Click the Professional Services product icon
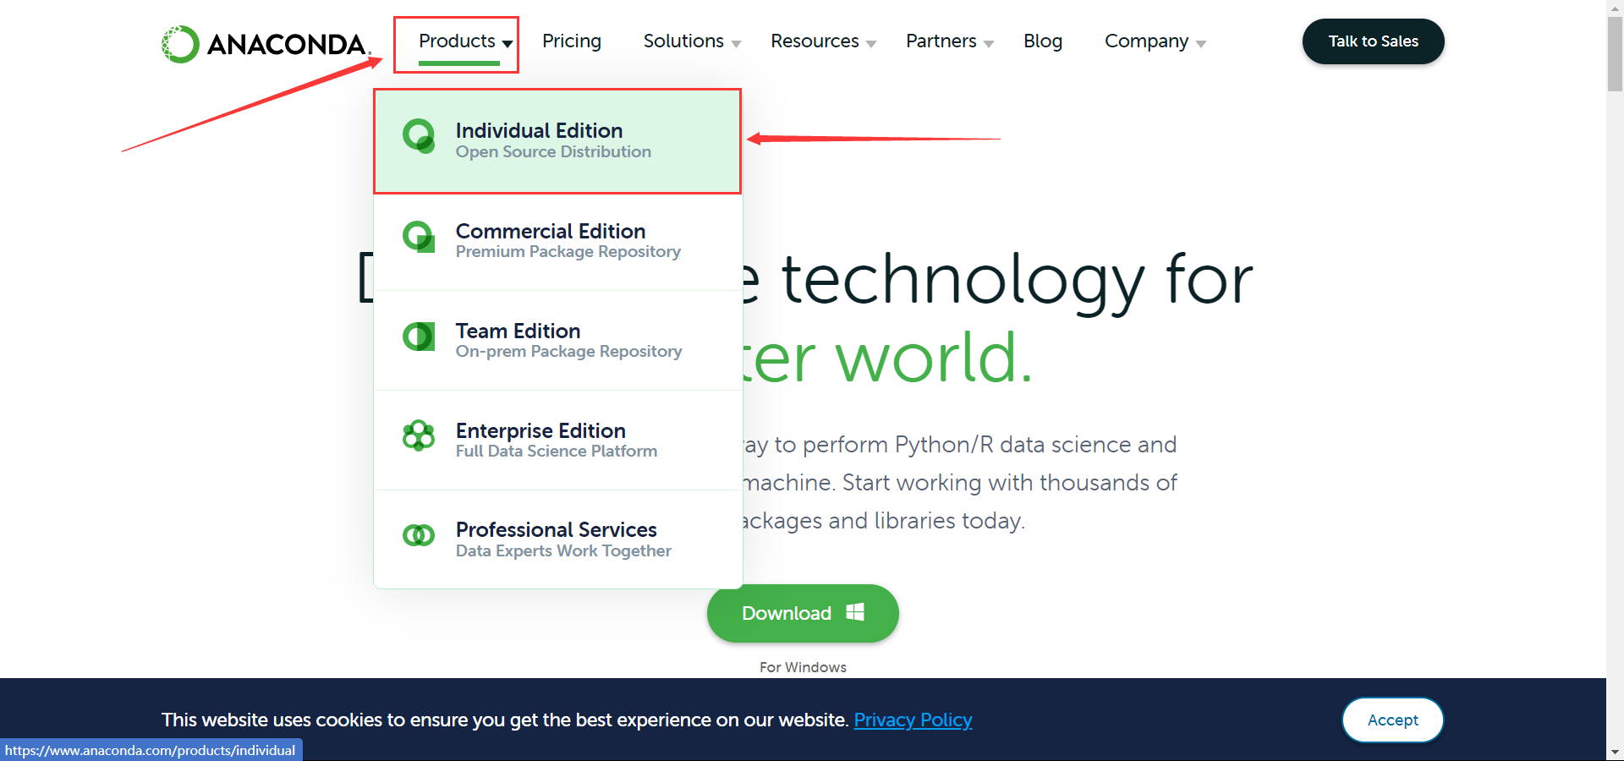Image resolution: width=1624 pixels, height=761 pixels. tap(419, 535)
